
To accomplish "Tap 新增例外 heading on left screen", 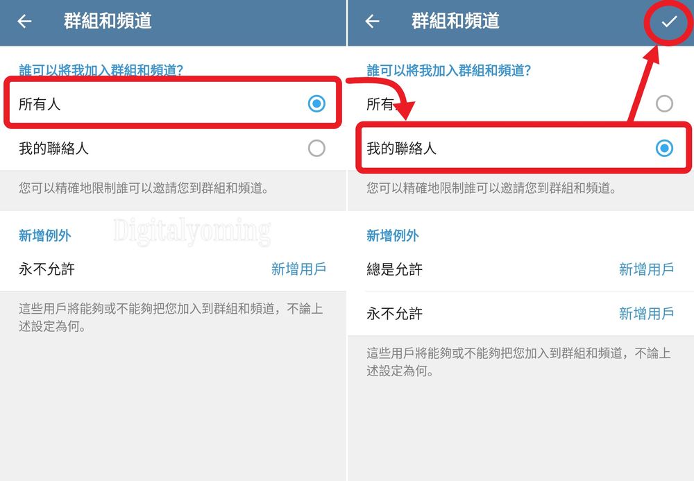I will (x=44, y=235).
